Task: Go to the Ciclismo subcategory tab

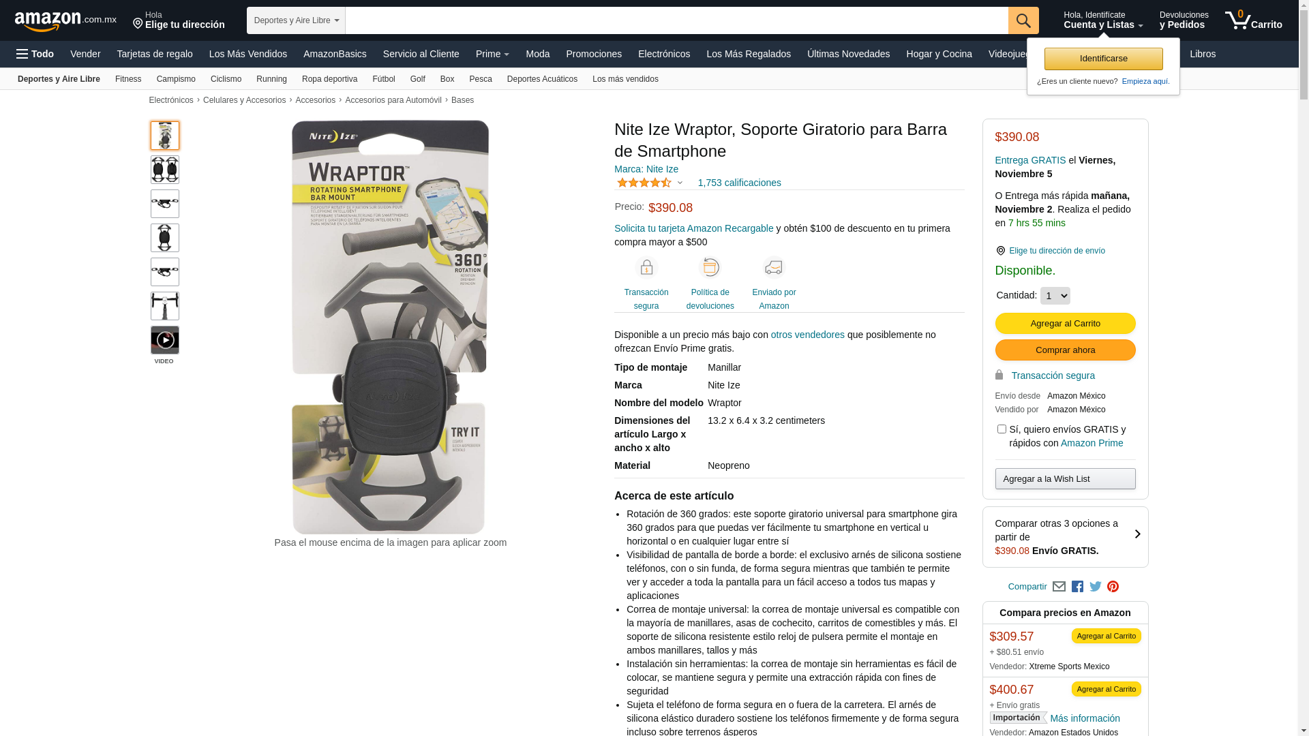Action: 226,79
